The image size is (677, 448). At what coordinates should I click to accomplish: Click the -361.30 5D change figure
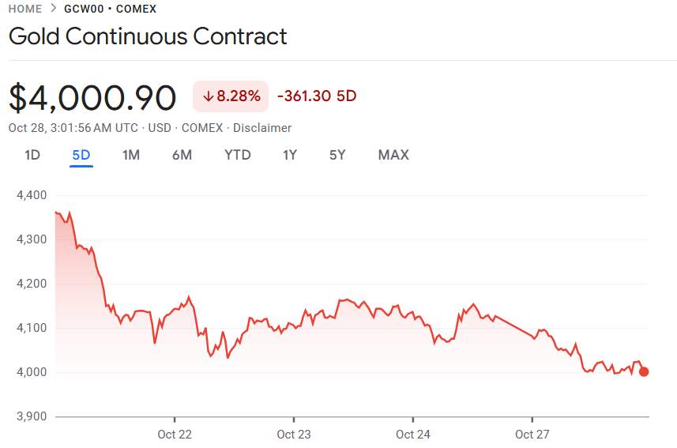click(317, 96)
